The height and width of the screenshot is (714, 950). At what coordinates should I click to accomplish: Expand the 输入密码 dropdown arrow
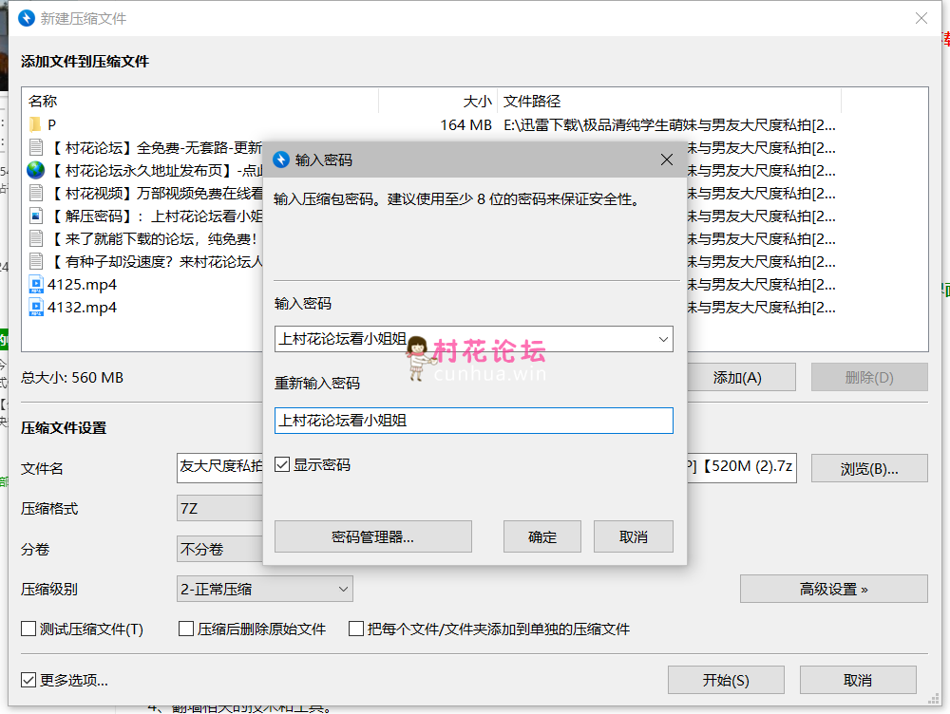coord(663,339)
